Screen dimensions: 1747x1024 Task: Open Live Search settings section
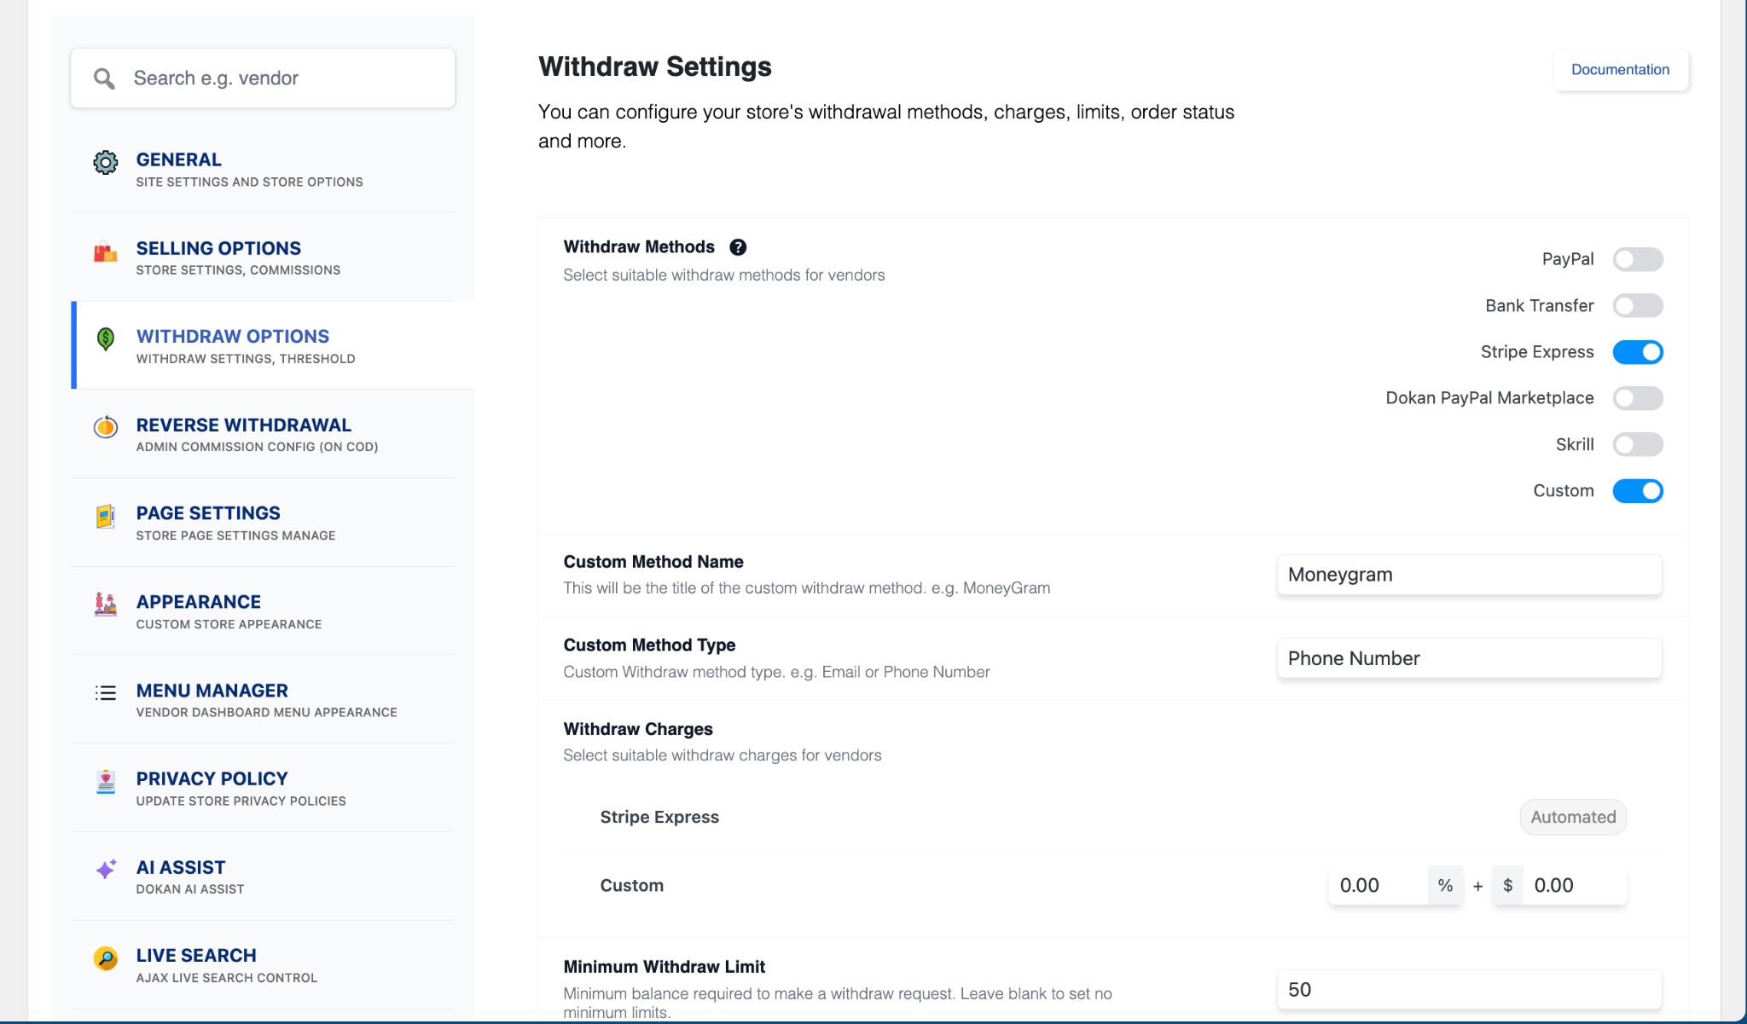tap(195, 955)
